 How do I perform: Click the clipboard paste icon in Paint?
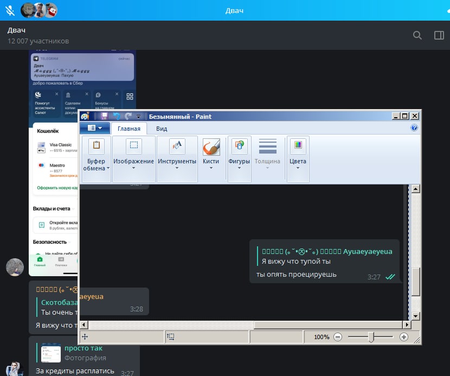coord(97,145)
